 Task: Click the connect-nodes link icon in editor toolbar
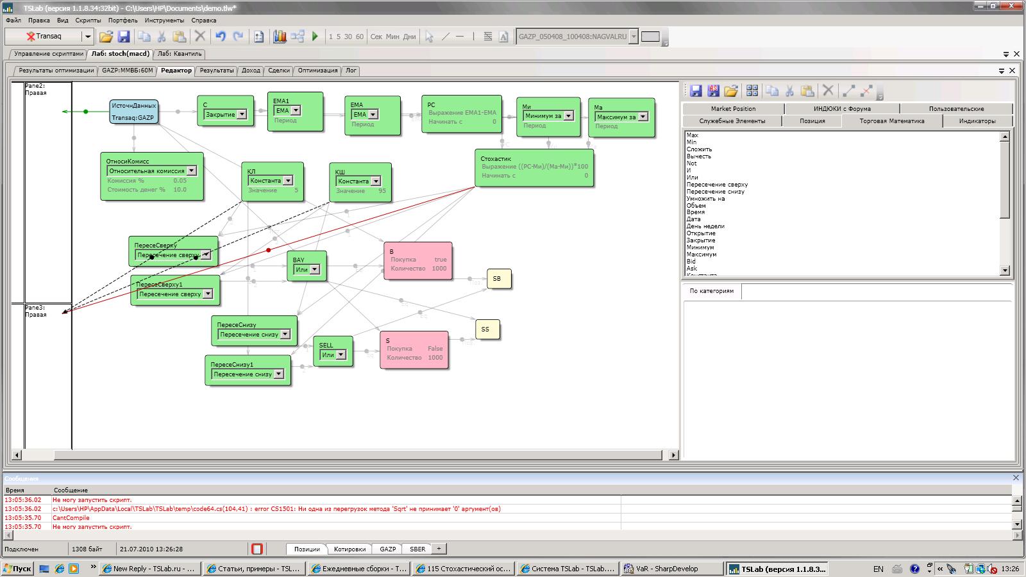pos(848,91)
